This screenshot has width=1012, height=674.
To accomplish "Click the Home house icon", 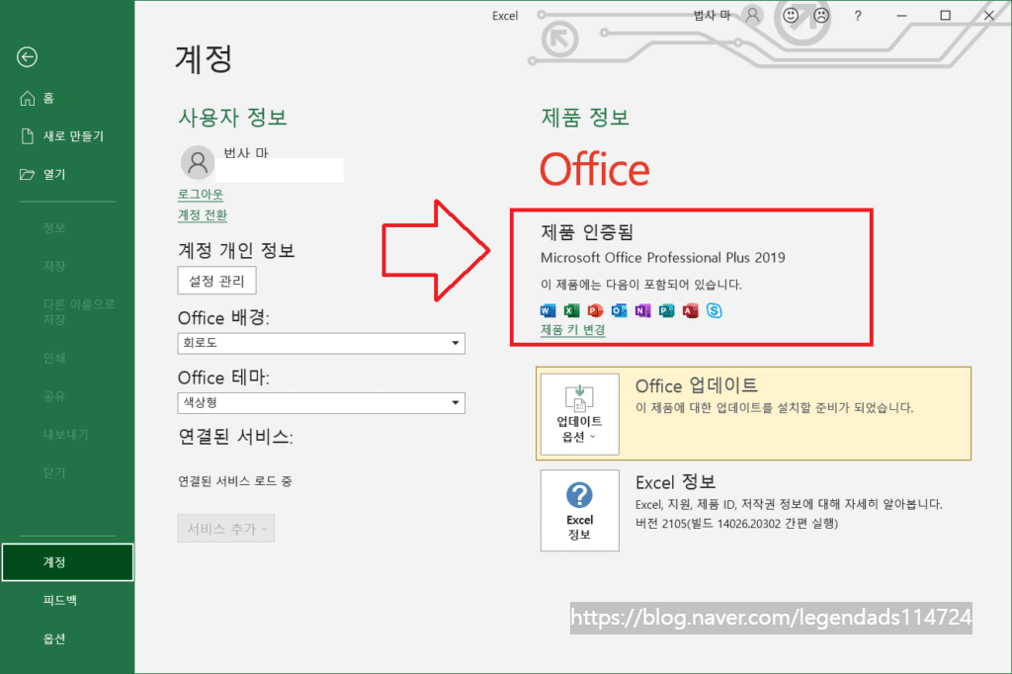I will click(27, 98).
